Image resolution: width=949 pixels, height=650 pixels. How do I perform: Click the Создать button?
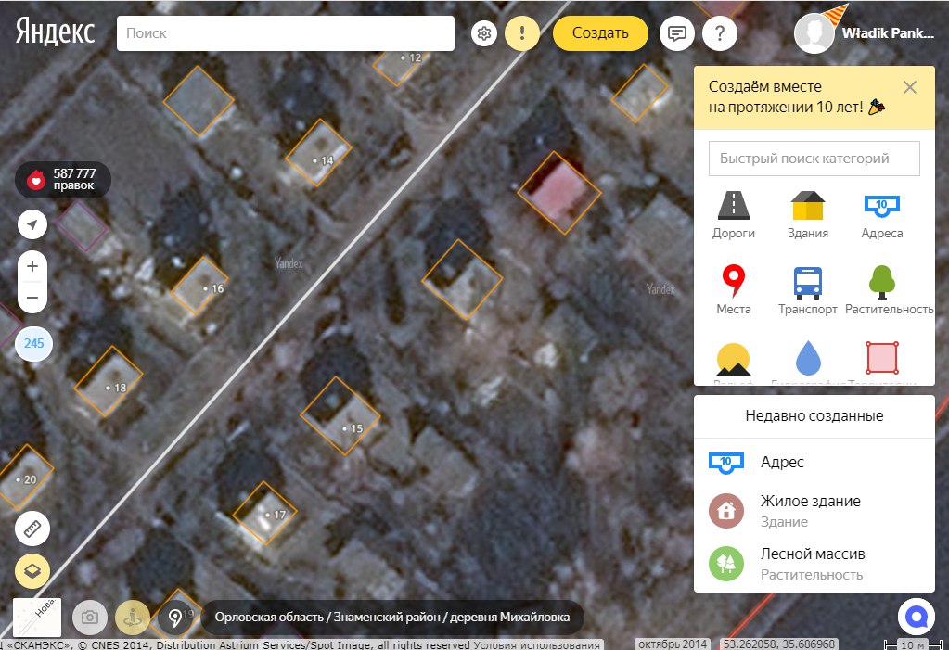tap(600, 33)
